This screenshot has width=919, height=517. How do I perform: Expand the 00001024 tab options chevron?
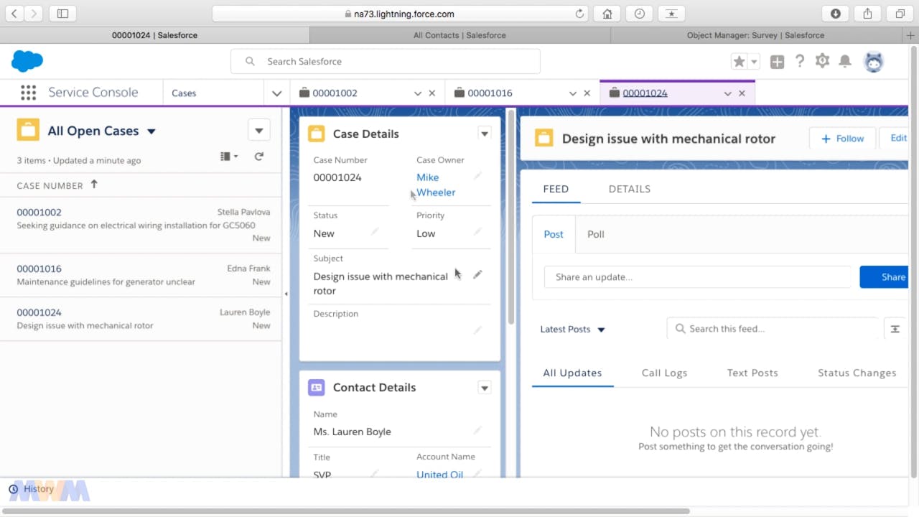(x=727, y=93)
